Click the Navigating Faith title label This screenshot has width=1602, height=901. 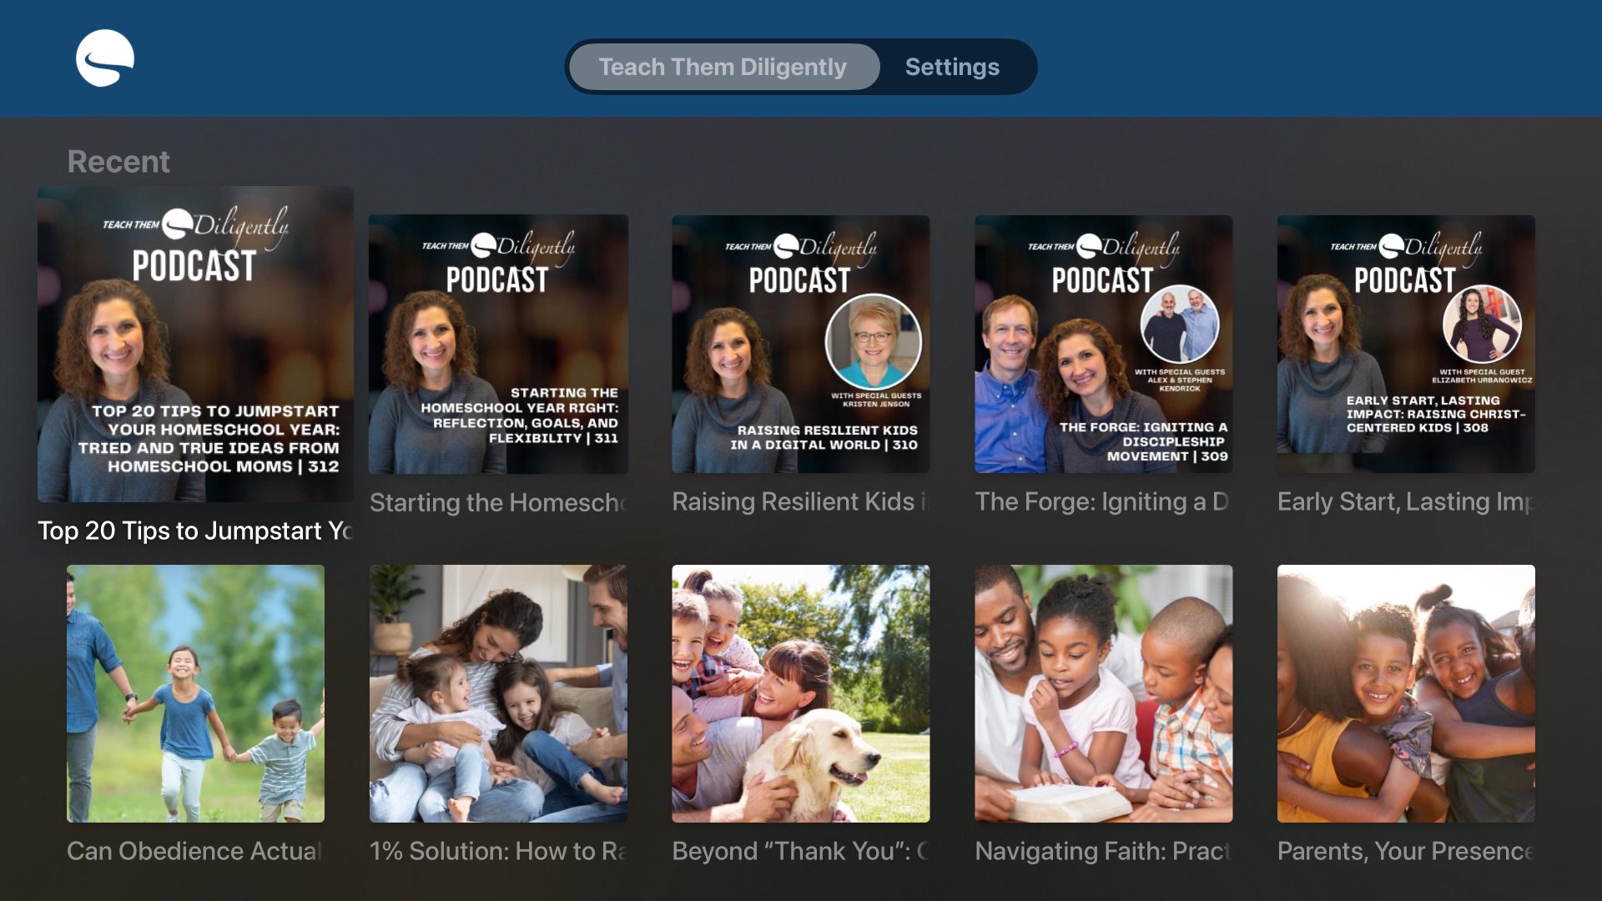[x=1103, y=851]
